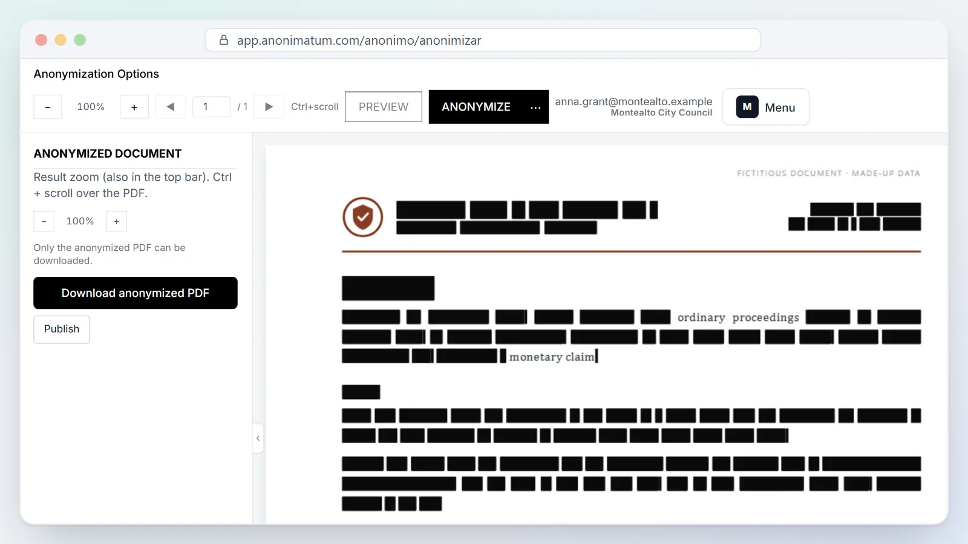Collapse the sidebar with chevron handle
Image resolution: width=968 pixels, height=544 pixels.
click(258, 438)
